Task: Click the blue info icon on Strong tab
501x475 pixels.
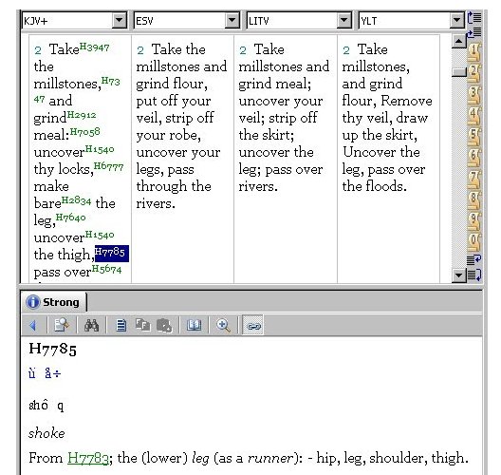Action: (33, 302)
